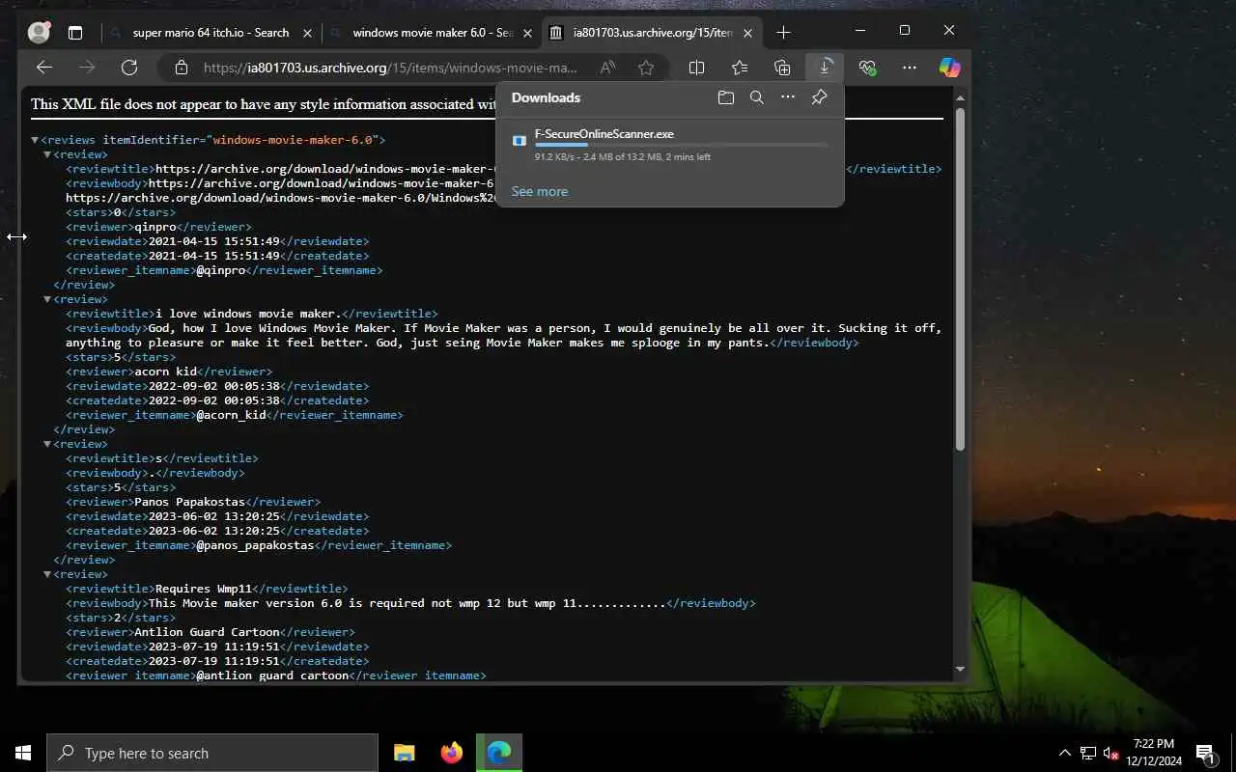Screen dimensions: 1236x772
Task: Click the address bar URL
Action: [390, 68]
